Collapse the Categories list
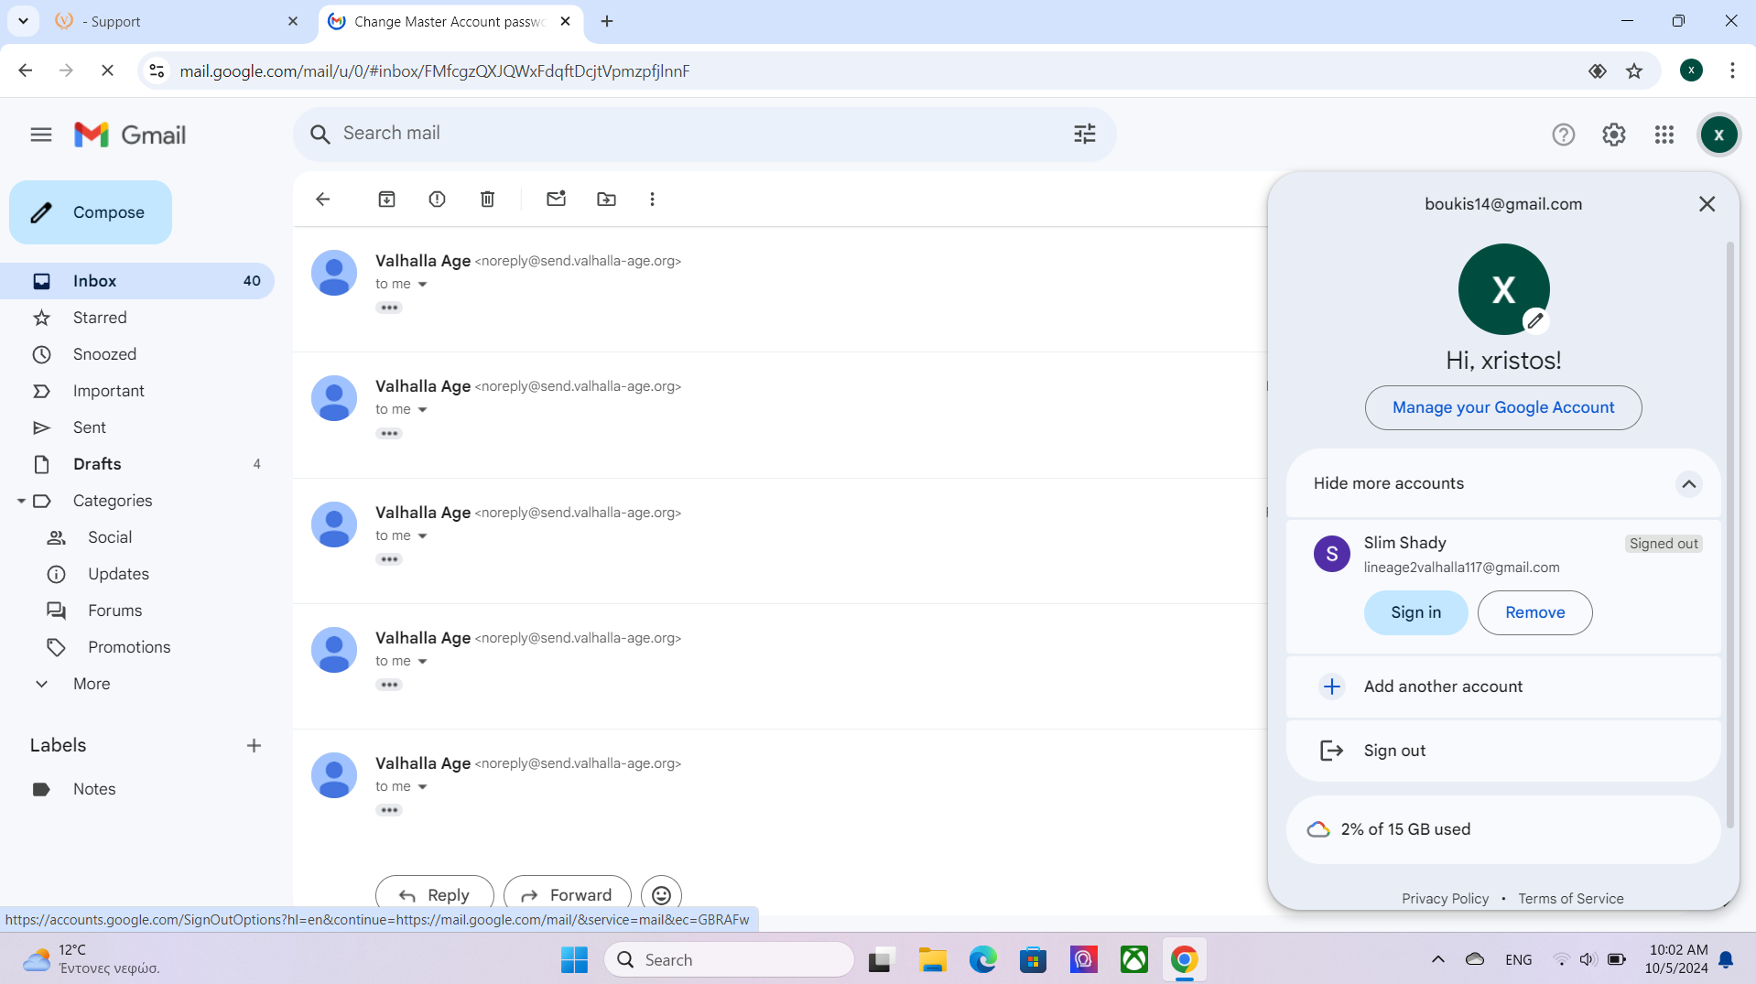The image size is (1756, 984). (x=21, y=501)
